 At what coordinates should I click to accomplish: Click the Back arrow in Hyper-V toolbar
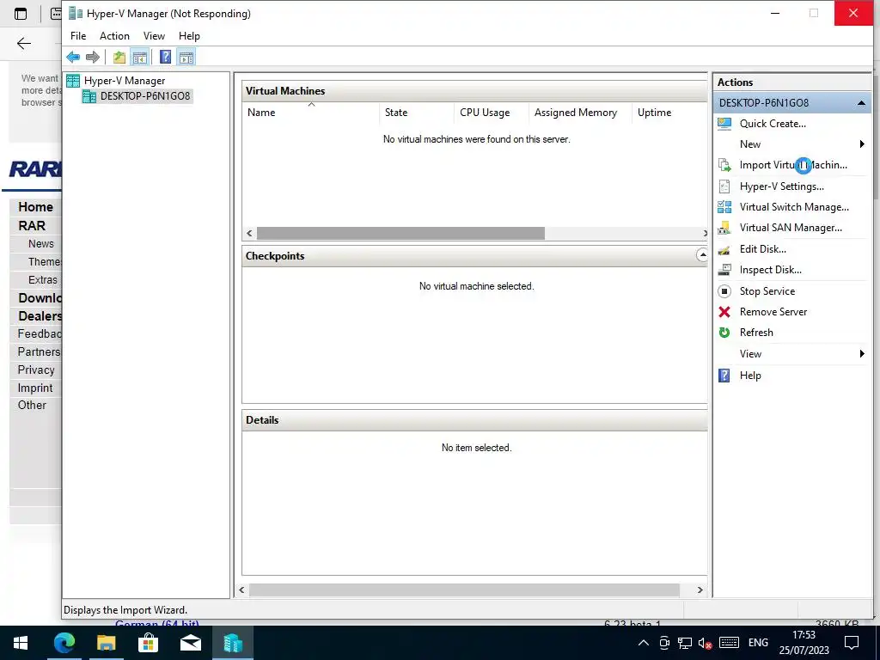point(73,57)
